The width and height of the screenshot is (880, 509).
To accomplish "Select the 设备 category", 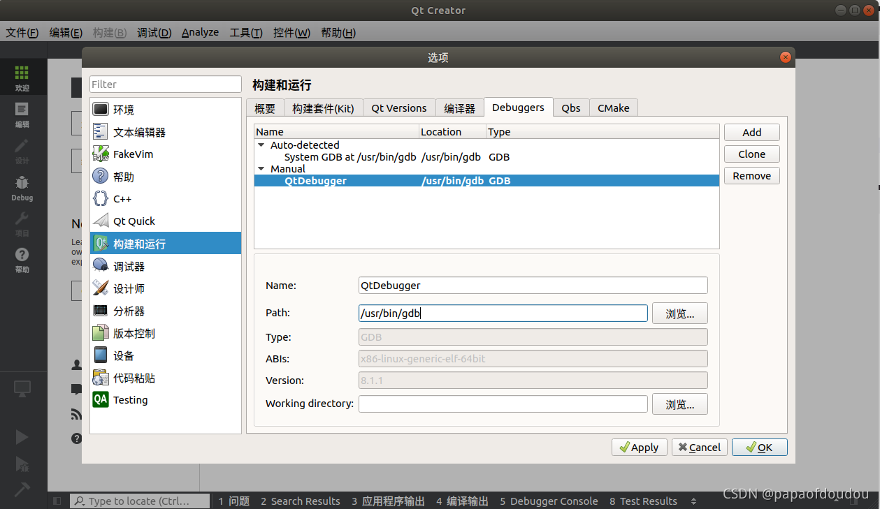I will coord(166,355).
